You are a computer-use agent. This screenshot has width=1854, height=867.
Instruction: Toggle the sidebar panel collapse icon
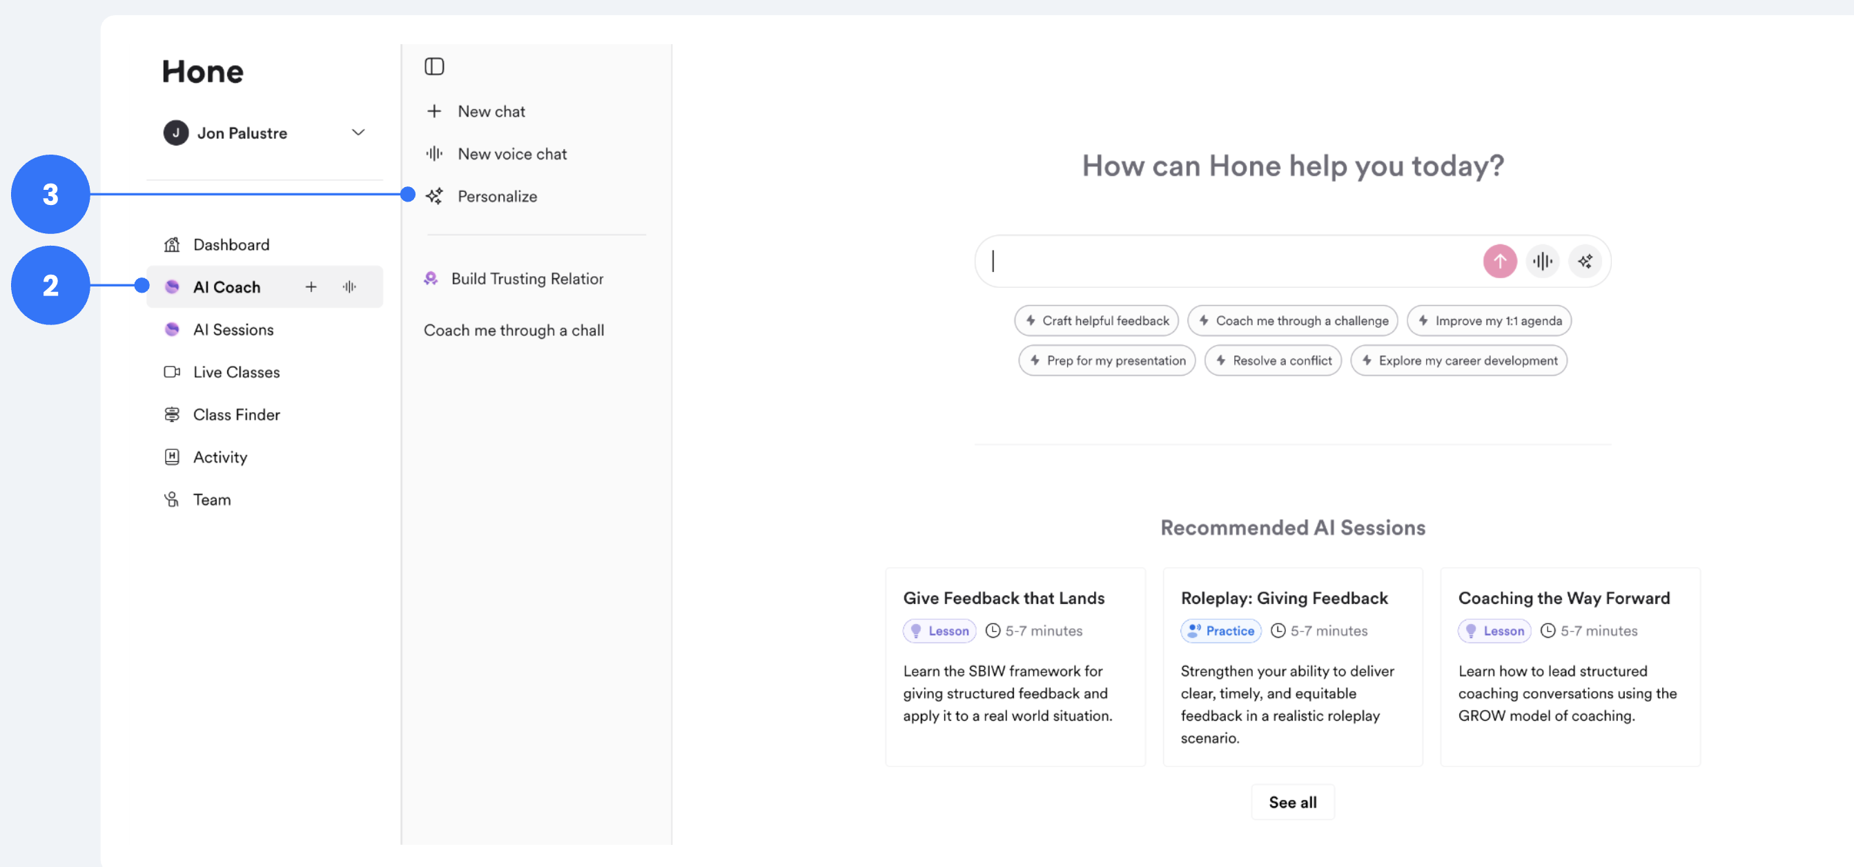(x=434, y=66)
